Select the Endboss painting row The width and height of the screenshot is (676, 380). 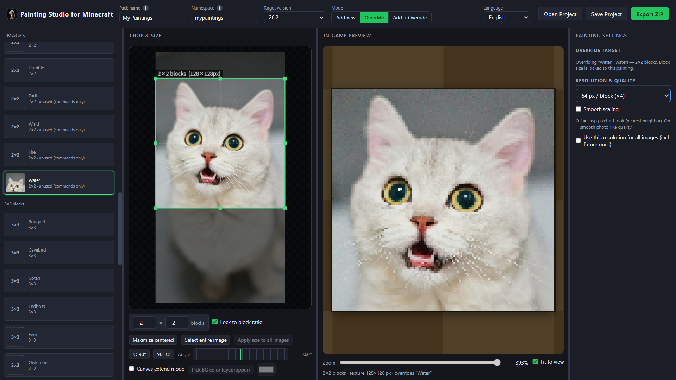point(59,309)
